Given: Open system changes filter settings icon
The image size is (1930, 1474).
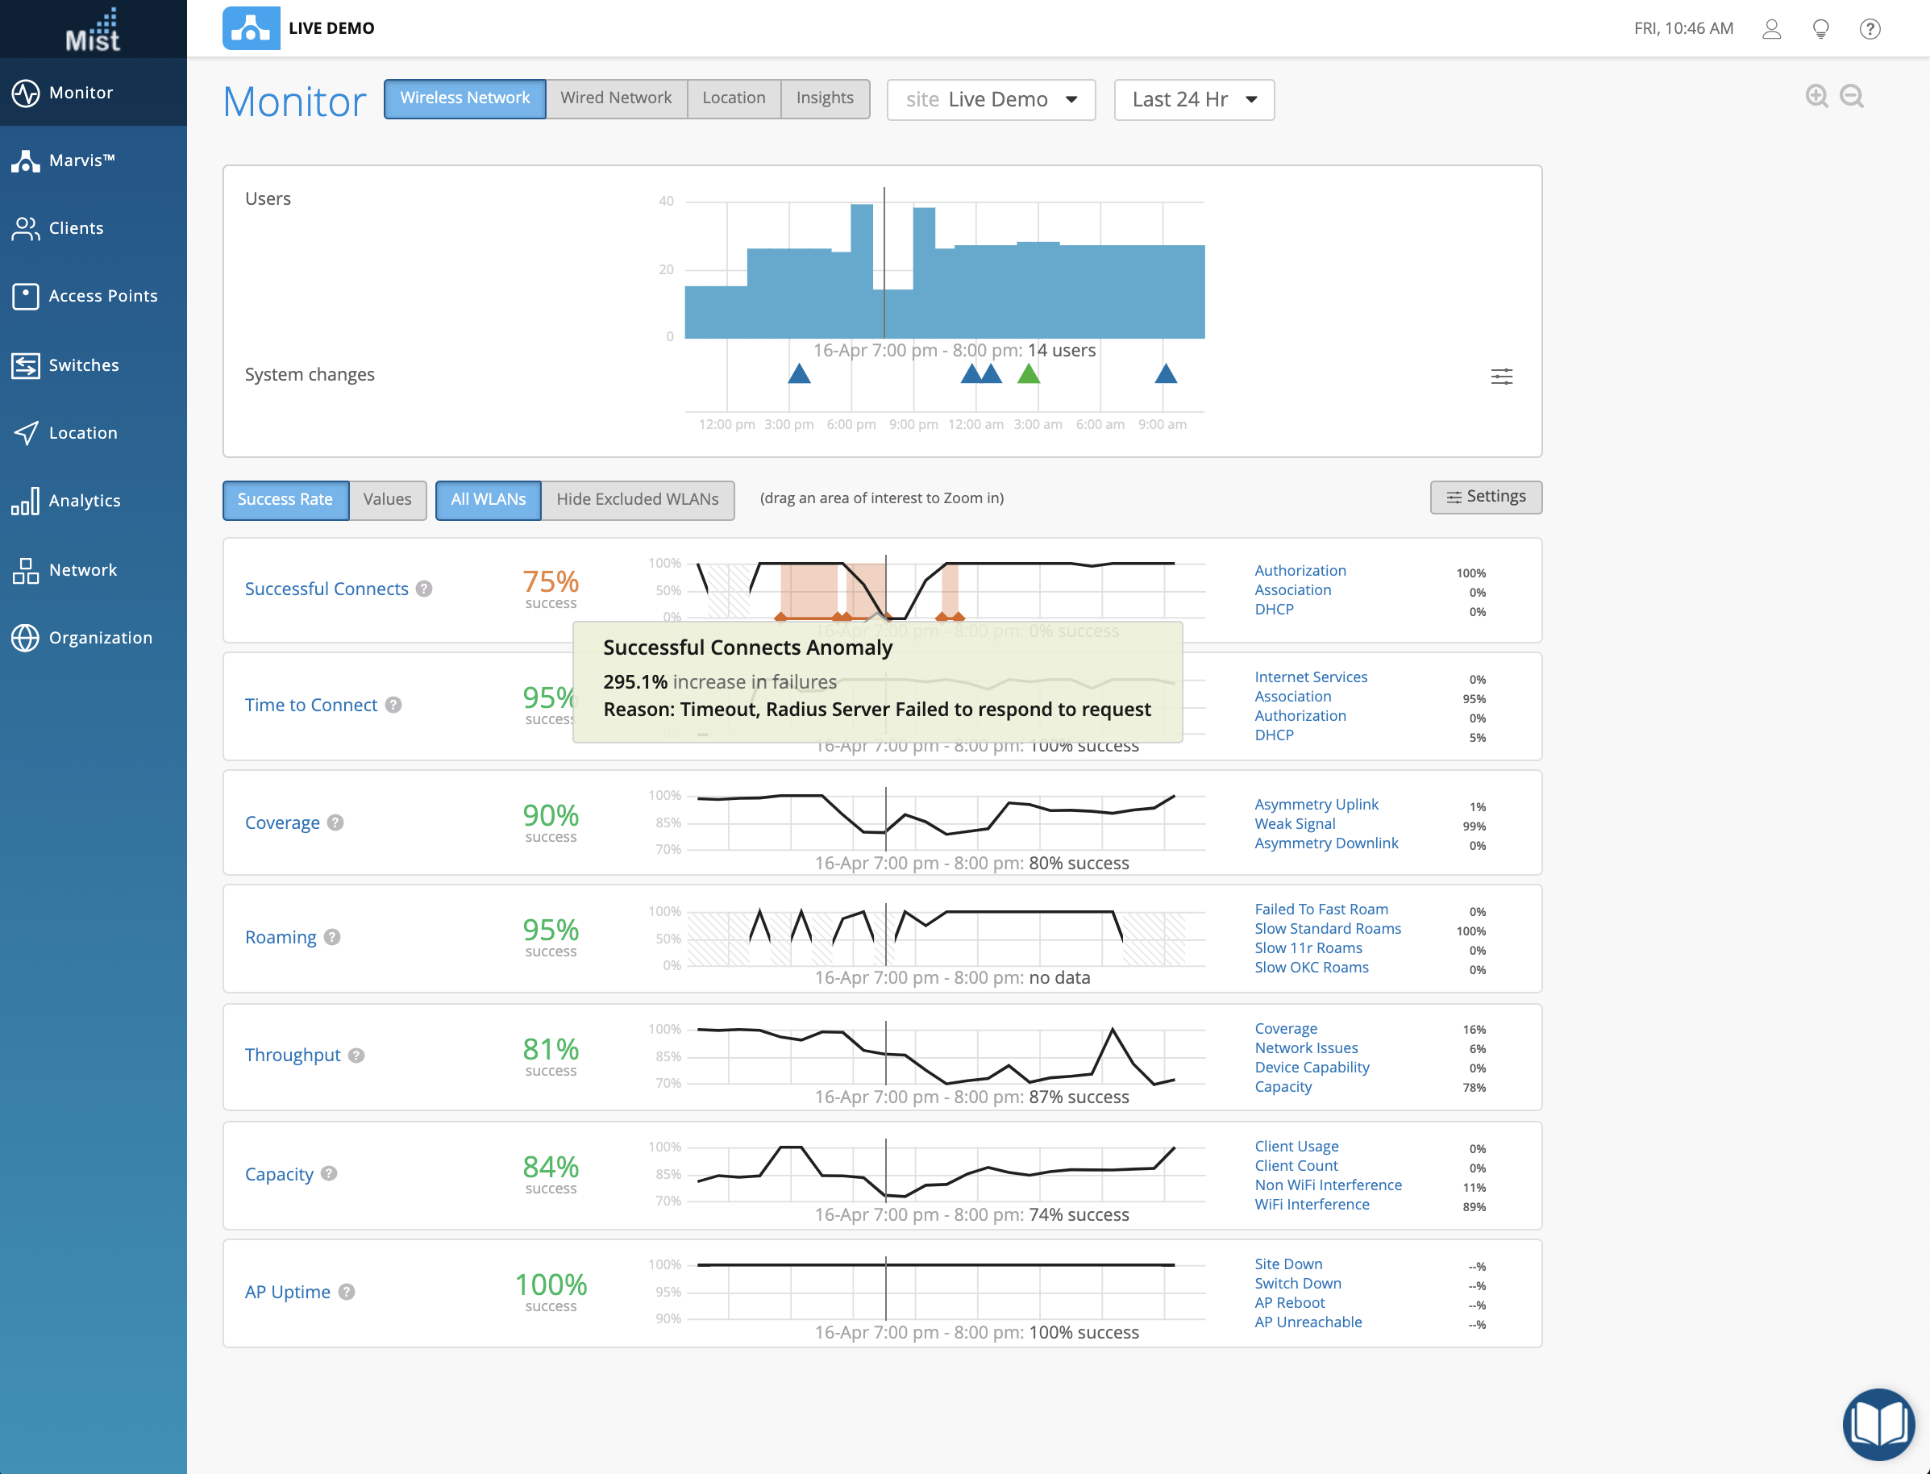Looking at the screenshot, I should pyautogui.click(x=1501, y=377).
